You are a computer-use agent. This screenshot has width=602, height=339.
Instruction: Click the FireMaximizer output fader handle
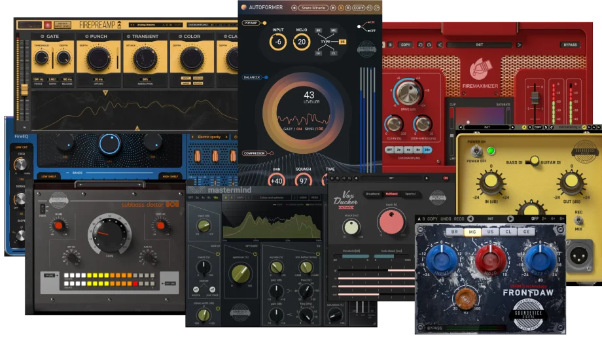click(x=534, y=97)
